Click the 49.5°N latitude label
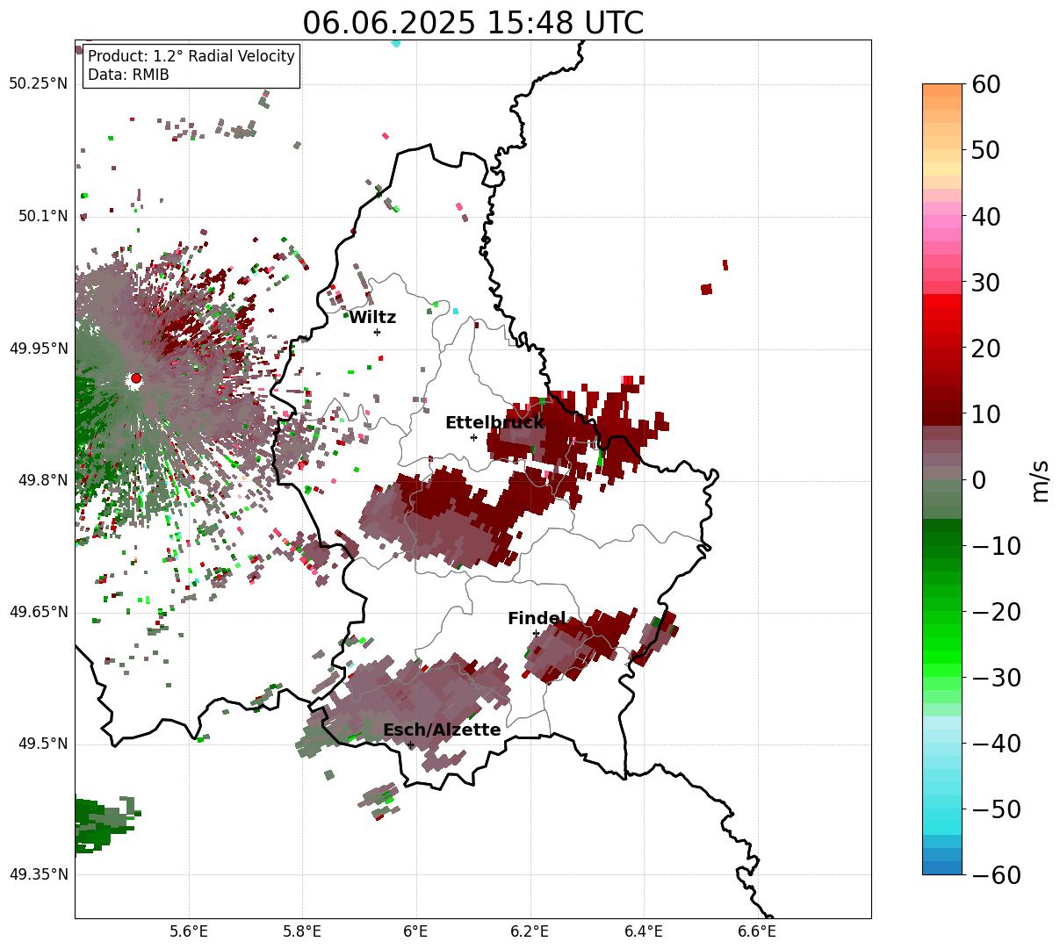Screen dimensions: 1060x949 (x=42, y=744)
